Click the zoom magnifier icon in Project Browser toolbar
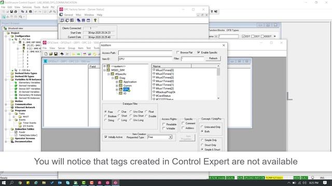The image size is (332, 186). [x=21, y=17]
